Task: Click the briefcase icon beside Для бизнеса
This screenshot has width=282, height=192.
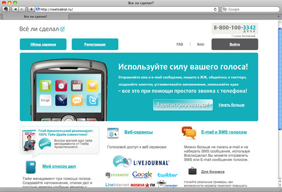Action: click(192, 171)
